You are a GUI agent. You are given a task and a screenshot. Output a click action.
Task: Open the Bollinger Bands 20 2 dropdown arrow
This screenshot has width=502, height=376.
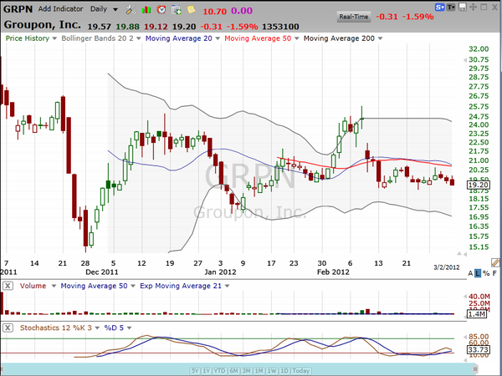139,38
